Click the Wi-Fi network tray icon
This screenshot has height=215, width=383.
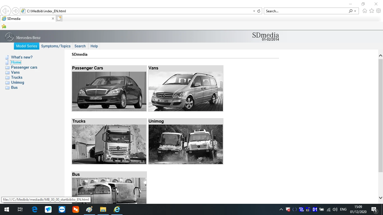(329, 209)
